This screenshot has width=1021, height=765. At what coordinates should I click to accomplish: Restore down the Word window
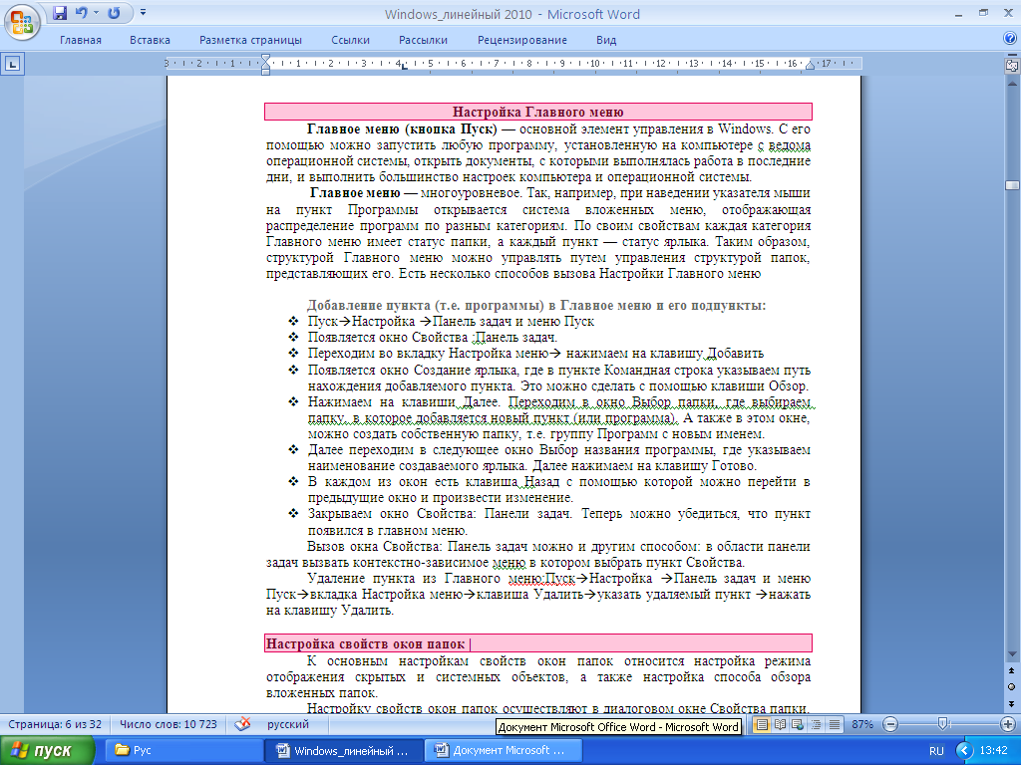(x=983, y=13)
